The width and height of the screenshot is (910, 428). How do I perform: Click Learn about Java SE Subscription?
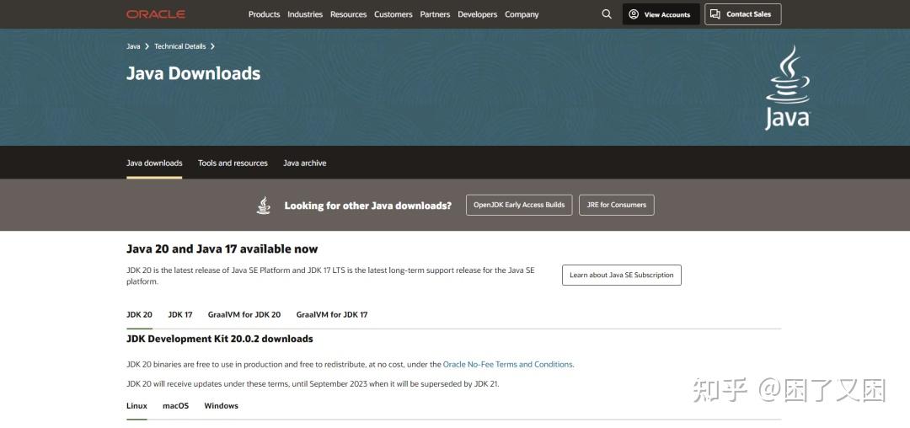[621, 275]
